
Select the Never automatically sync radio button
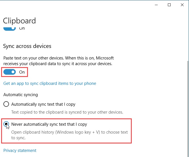click(6, 124)
